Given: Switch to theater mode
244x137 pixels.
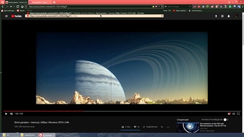Looking at the screenshot, I should [234, 114].
